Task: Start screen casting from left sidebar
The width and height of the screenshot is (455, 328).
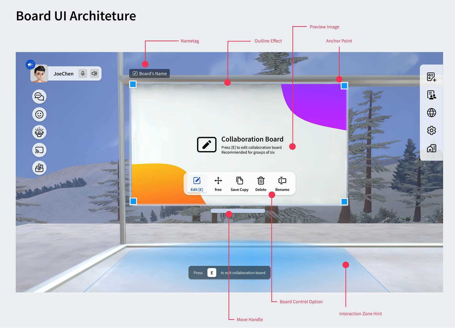Action: click(x=39, y=150)
